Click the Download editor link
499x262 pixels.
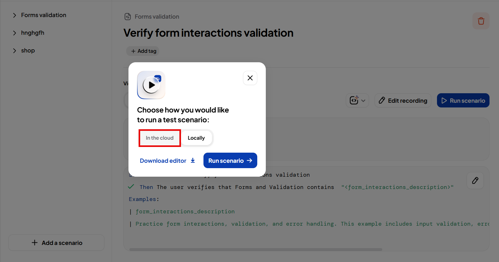(x=163, y=161)
